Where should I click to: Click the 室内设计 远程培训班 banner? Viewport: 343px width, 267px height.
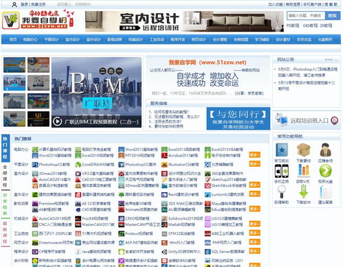[184, 21]
